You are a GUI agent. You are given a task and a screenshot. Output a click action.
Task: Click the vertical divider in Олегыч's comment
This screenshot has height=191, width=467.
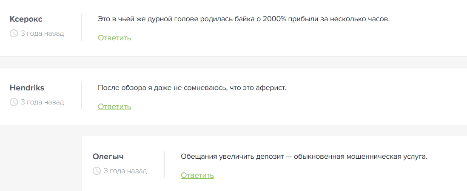pyautogui.click(x=165, y=165)
